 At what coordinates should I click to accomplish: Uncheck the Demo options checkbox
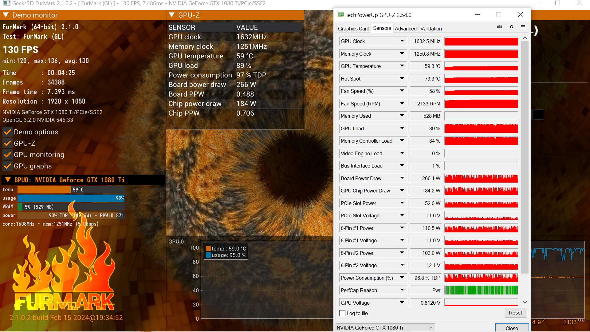click(x=8, y=132)
